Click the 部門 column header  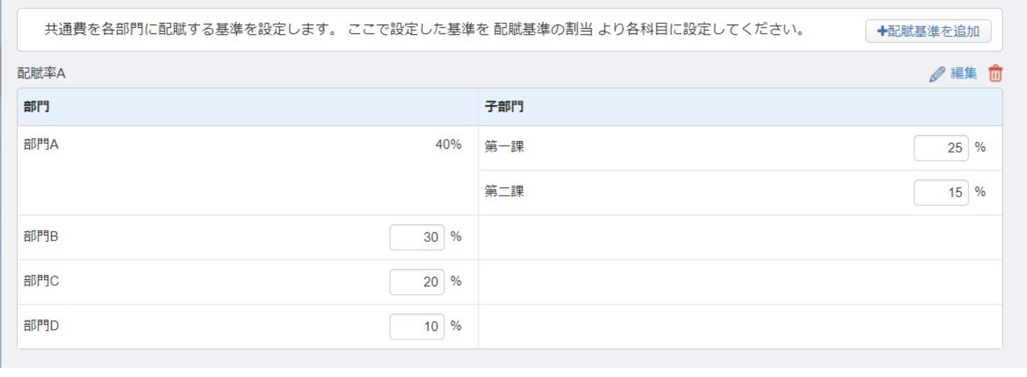(36, 107)
